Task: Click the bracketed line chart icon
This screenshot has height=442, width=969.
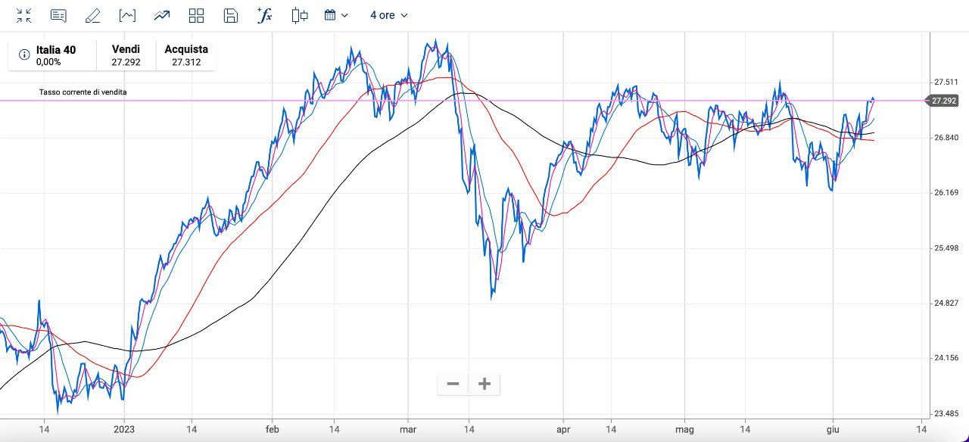Action: [127, 15]
